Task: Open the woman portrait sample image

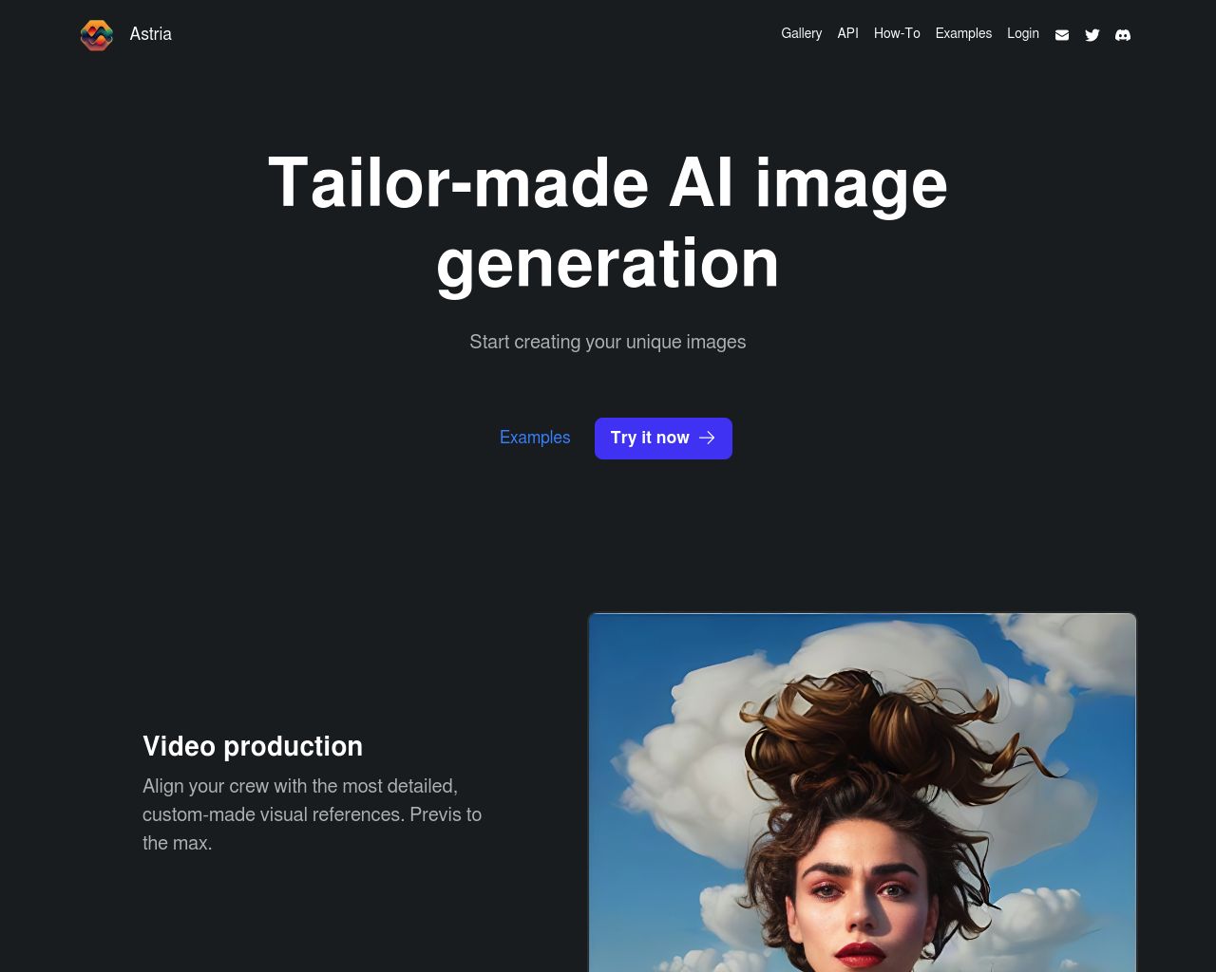Action: click(x=863, y=793)
